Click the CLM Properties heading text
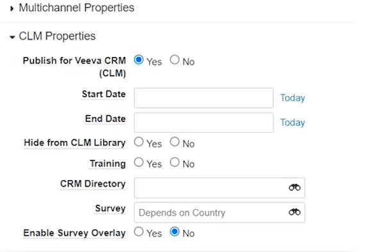Image resolution: width=381 pixels, height=252 pixels. point(57,36)
